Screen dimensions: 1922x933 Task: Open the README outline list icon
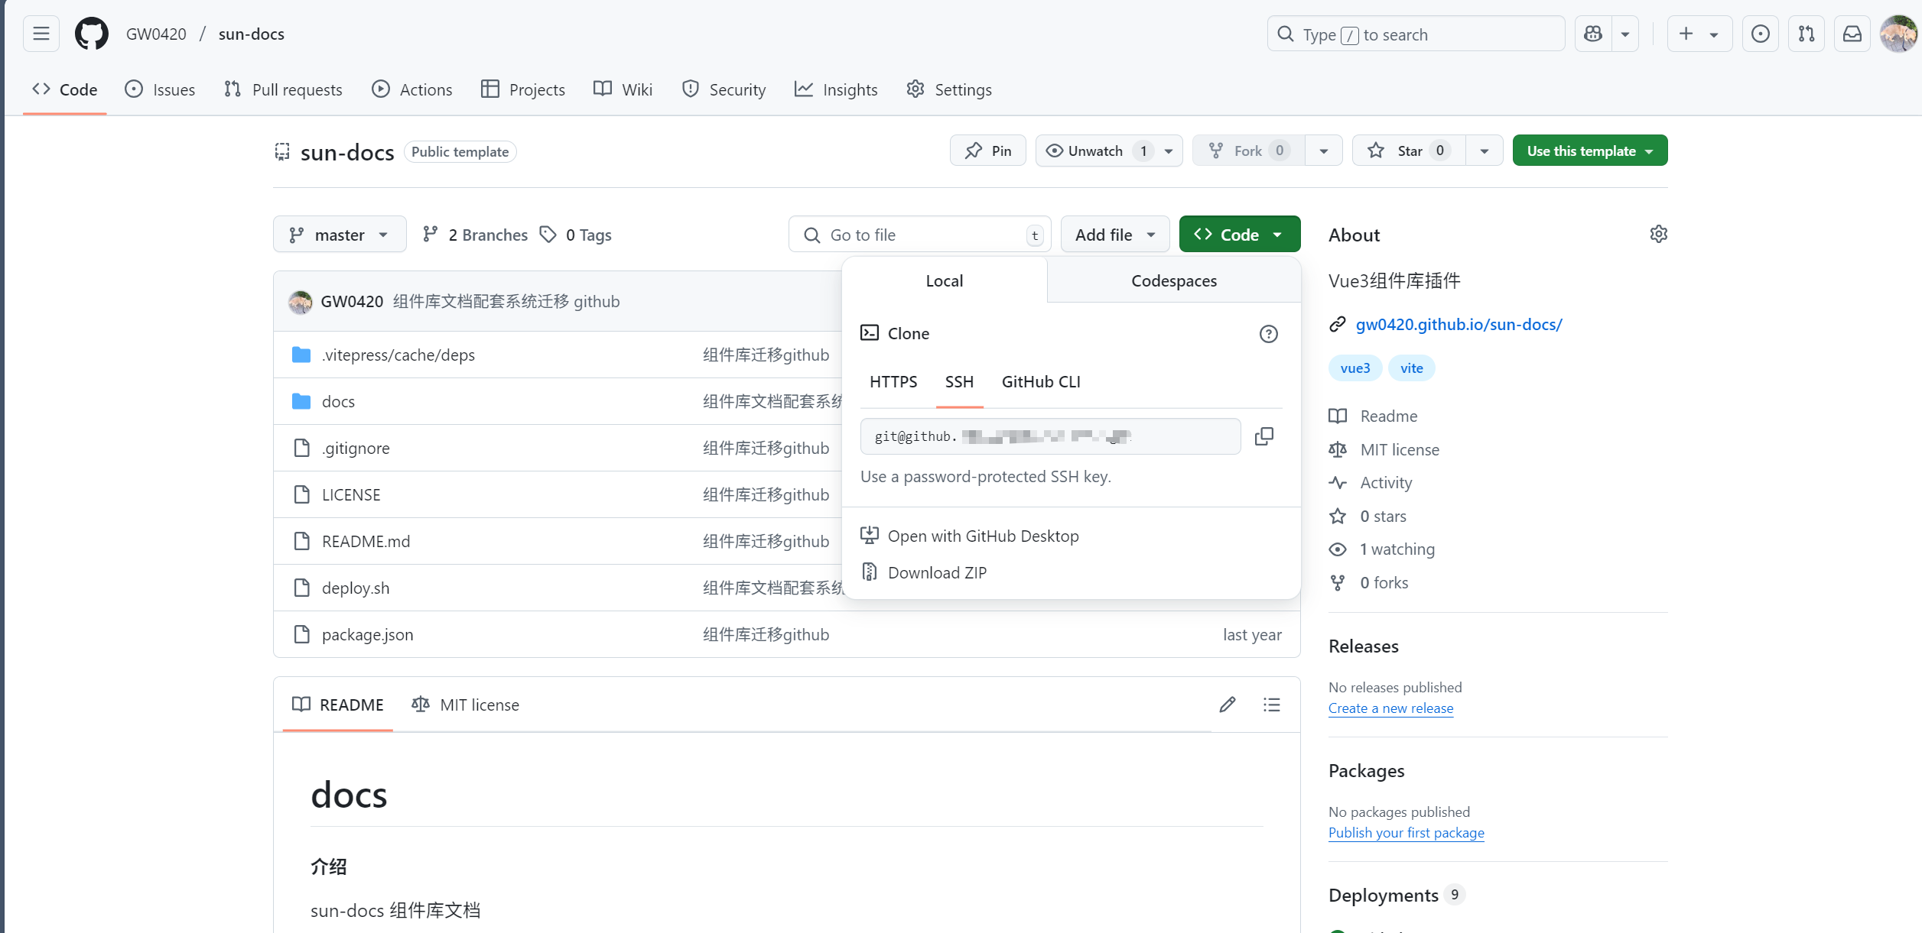pos(1271,705)
